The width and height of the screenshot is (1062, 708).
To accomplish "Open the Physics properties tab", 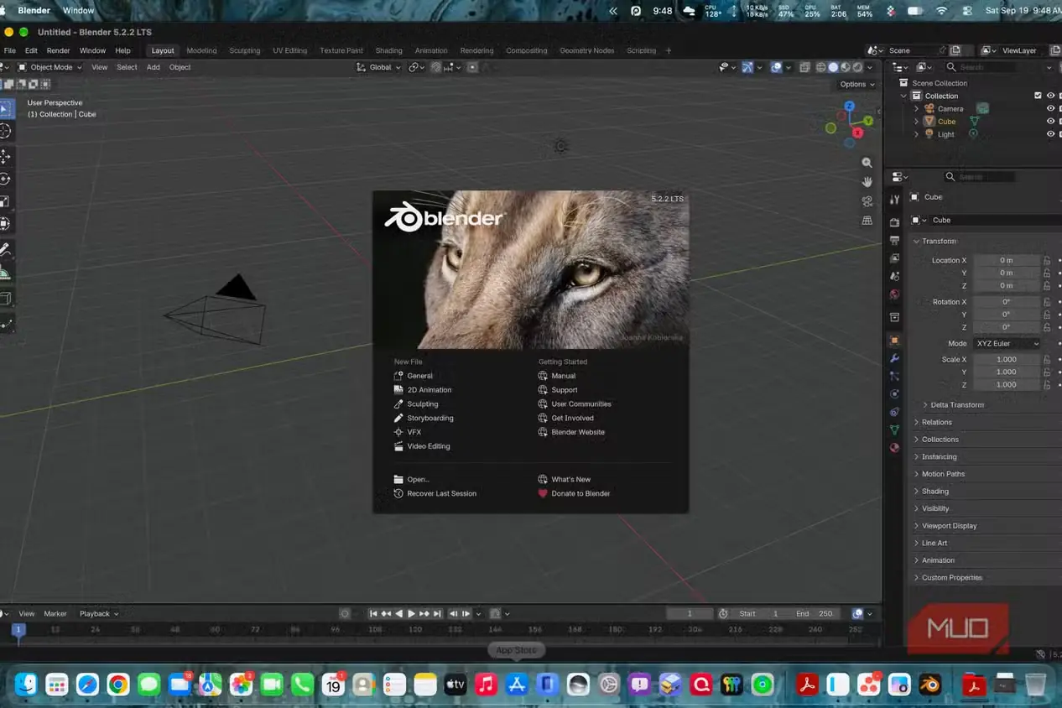I will click(x=894, y=394).
